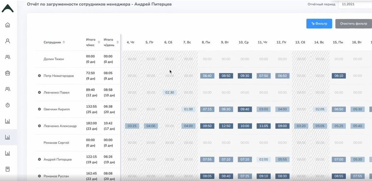Open the document icon at sidebar bottom
The height and width of the screenshot is (181, 372).
(x=8, y=169)
